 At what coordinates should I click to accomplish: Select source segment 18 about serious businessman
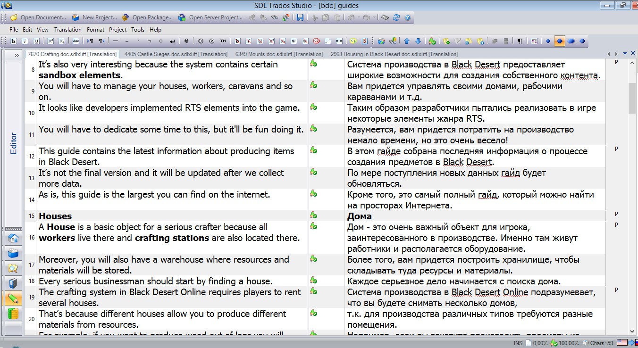click(156, 281)
